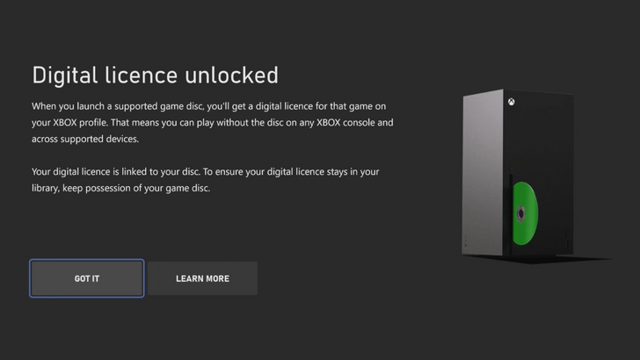640x360 pixels.
Task: Open the LEARN MORE button
Action: 202,278
